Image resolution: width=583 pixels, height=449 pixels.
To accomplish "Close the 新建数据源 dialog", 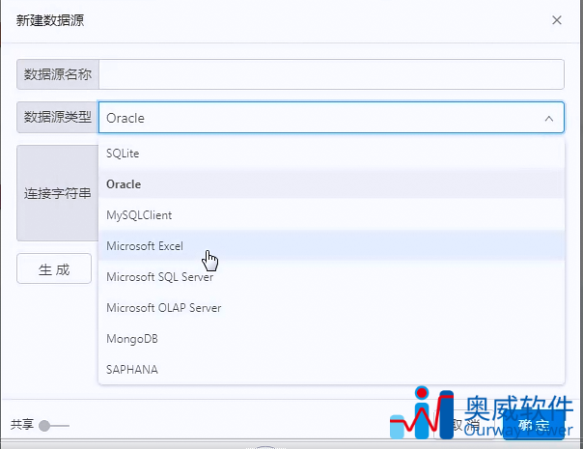I will (557, 20).
